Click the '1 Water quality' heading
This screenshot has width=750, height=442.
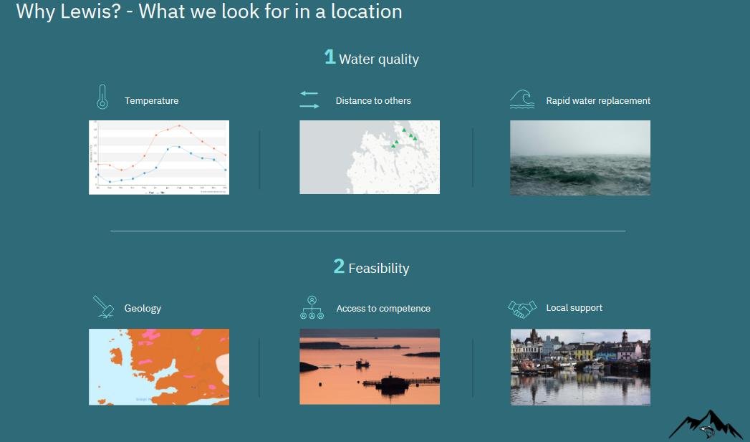pos(371,58)
